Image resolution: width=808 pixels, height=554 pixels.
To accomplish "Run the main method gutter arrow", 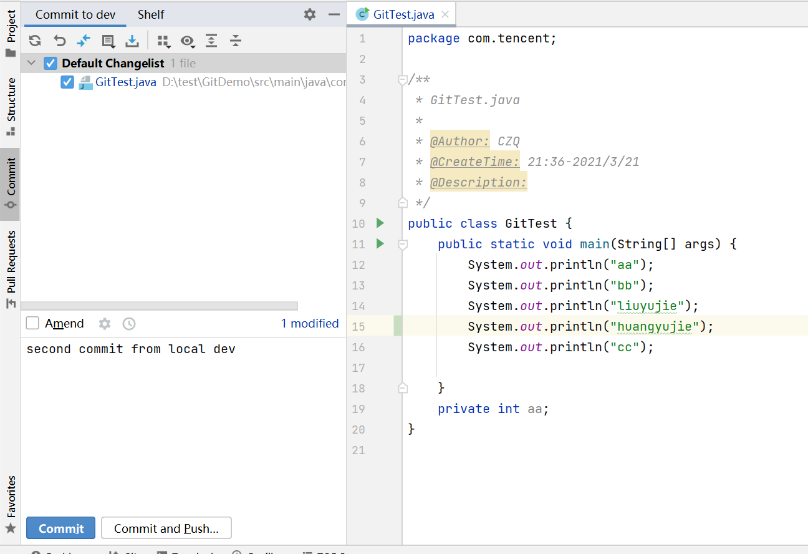I will 380,244.
